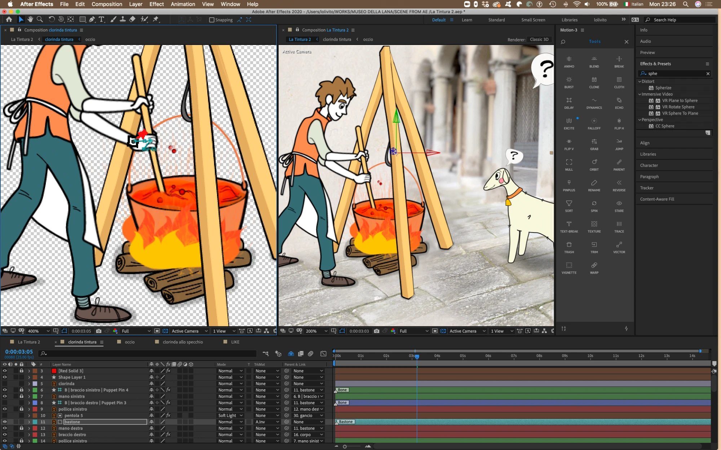Toggle lock on pollice sinistro layer 9
The width and height of the screenshot is (721, 450).
[x=22, y=409]
